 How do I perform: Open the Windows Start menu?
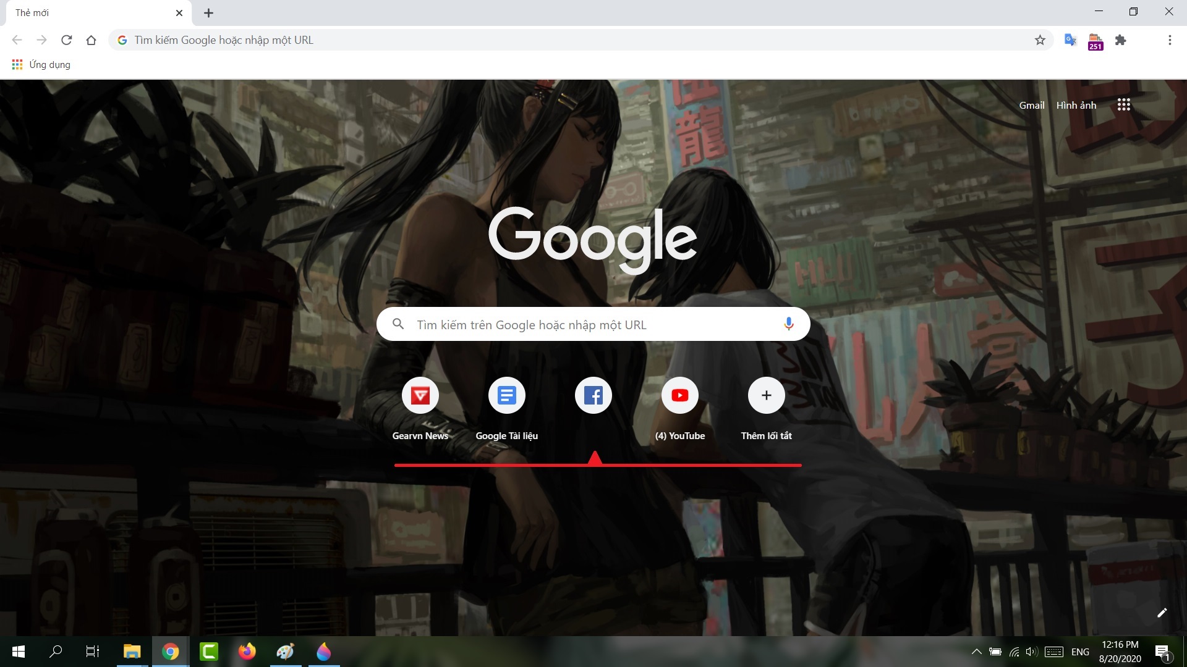19,652
